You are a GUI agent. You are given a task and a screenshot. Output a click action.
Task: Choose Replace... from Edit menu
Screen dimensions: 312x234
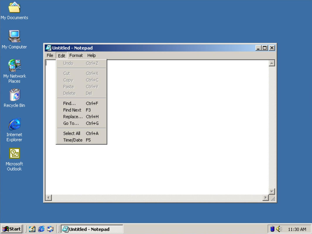(x=81, y=117)
